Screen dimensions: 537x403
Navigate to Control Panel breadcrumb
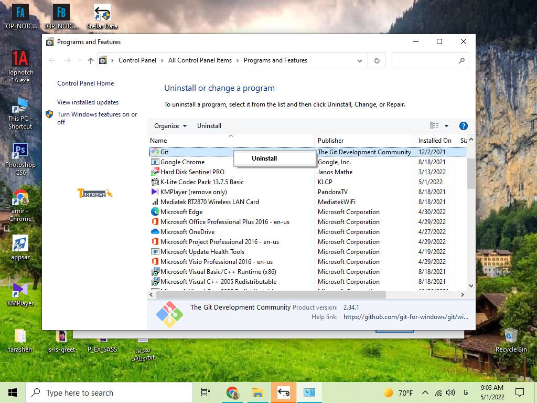click(x=137, y=60)
